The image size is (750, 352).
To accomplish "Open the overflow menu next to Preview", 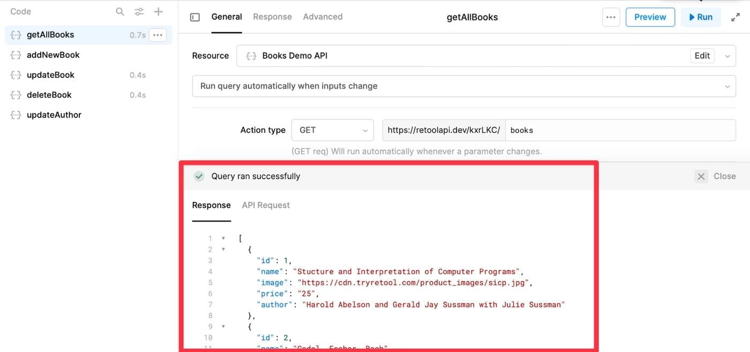I will tap(611, 17).
